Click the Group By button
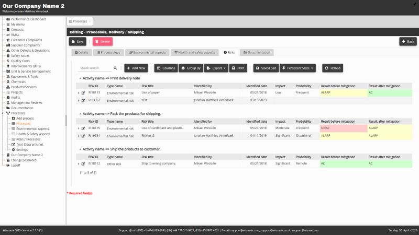Screen dimensions: 419x235 (191, 68)
